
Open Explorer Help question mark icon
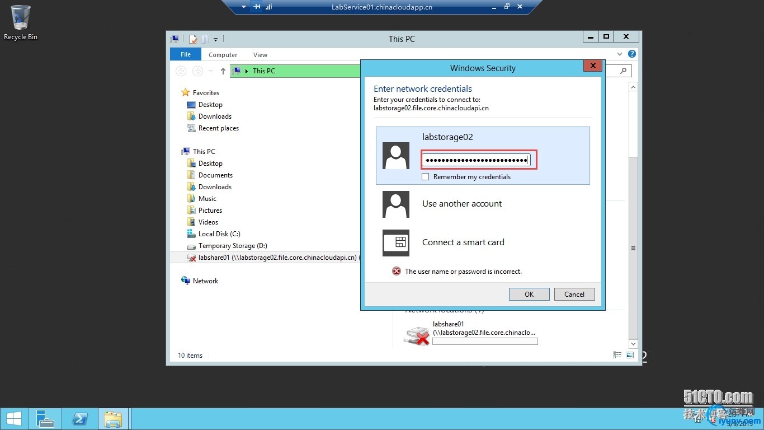click(x=632, y=54)
